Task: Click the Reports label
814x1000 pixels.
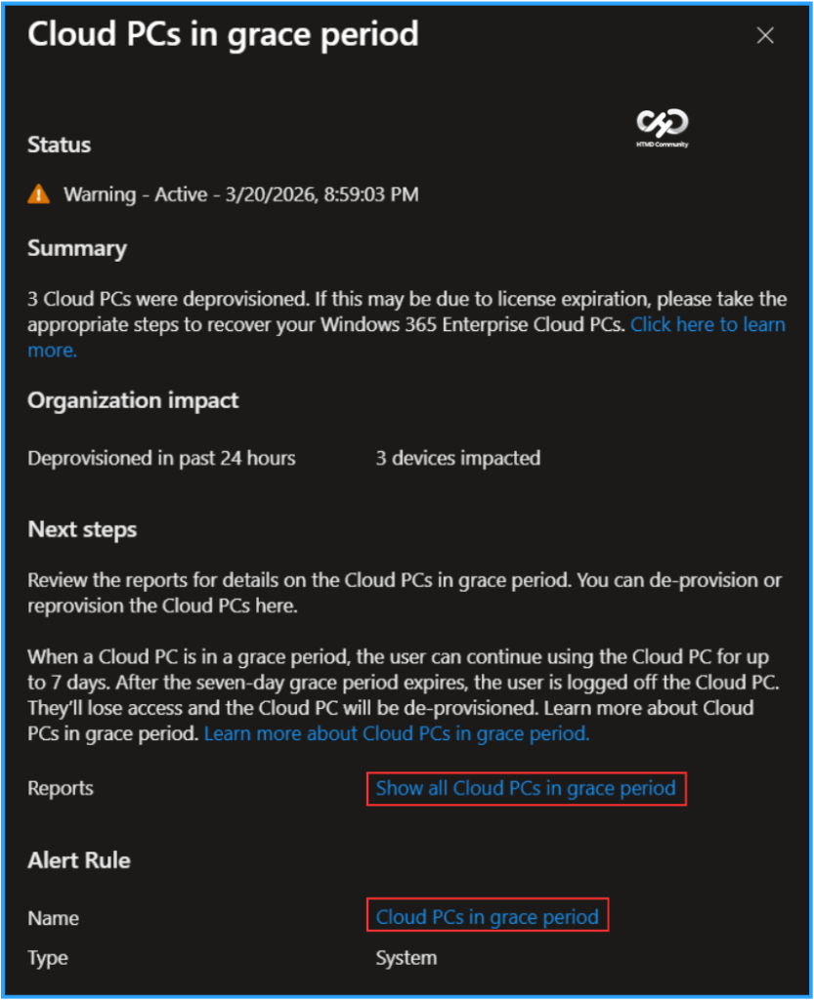Action: click(x=60, y=788)
